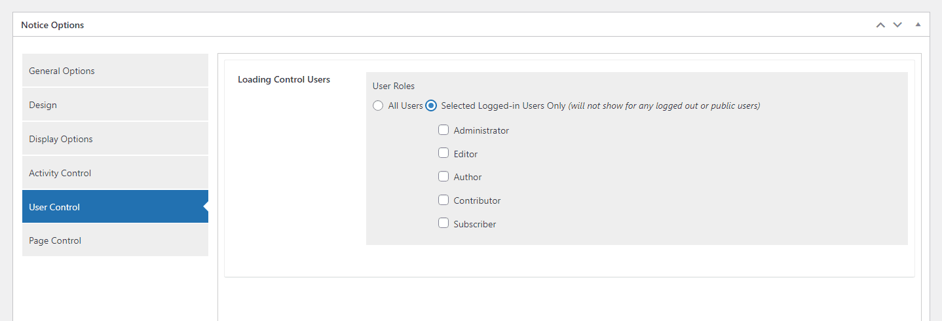Move Notice Options panel up
The image size is (942, 321).
pos(880,25)
